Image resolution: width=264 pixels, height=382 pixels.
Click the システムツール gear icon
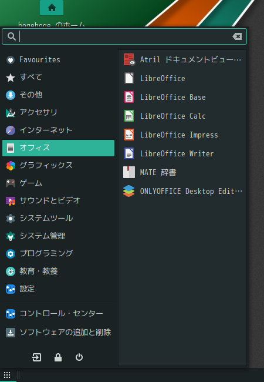pyautogui.click(x=11, y=219)
